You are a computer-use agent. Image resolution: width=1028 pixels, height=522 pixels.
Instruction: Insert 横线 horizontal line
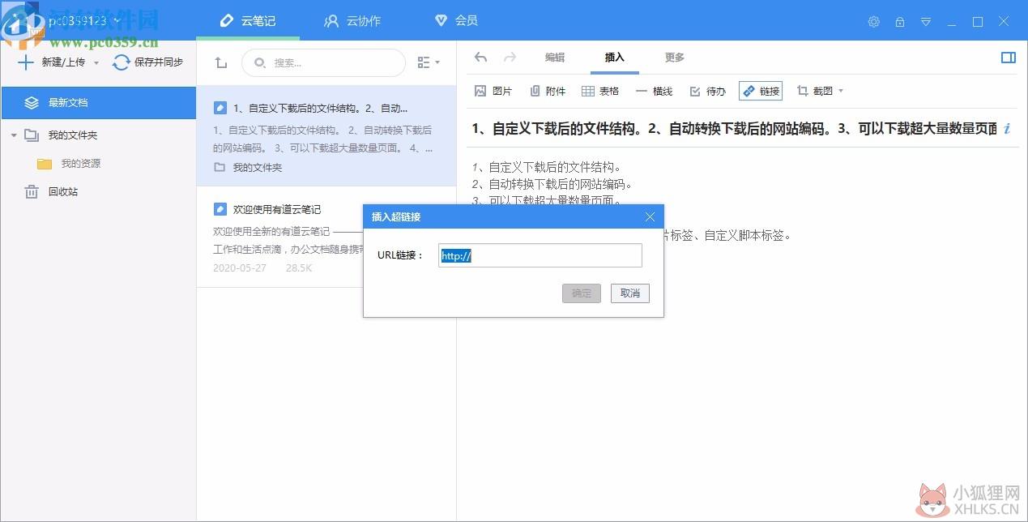[x=654, y=92]
